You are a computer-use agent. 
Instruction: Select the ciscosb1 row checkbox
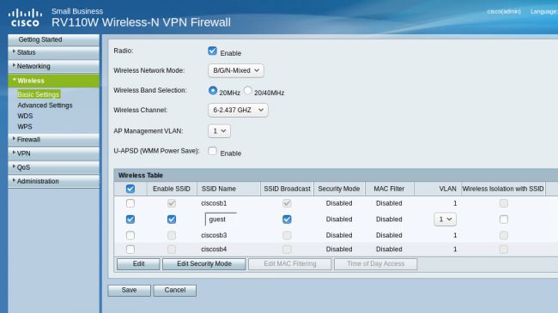[x=130, y=203]
